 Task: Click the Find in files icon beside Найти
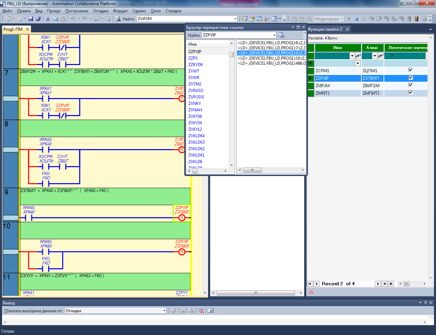click(x=118, y=19)
